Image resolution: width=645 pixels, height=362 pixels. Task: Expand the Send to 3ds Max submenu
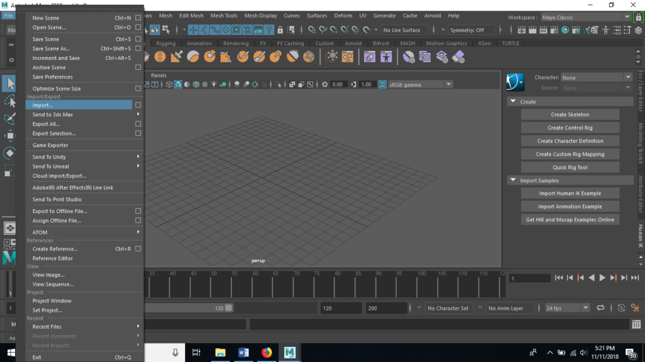85,114
